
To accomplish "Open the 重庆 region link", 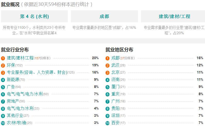I will click(115, 94).
